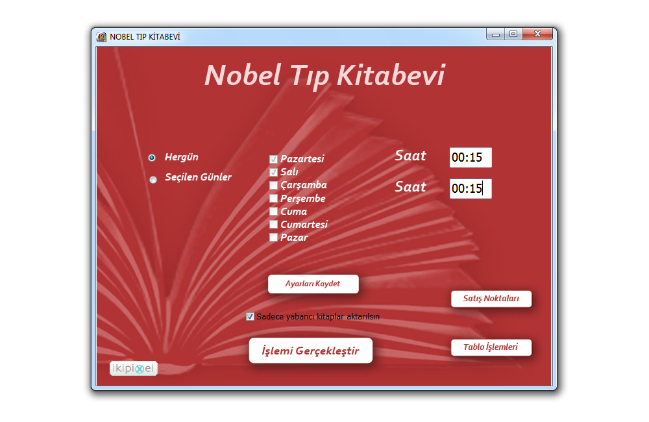Check the Çarşamba checkbox
Image resolution: width=649 pixels, height=422 pixels.
[x=273, y=185]
